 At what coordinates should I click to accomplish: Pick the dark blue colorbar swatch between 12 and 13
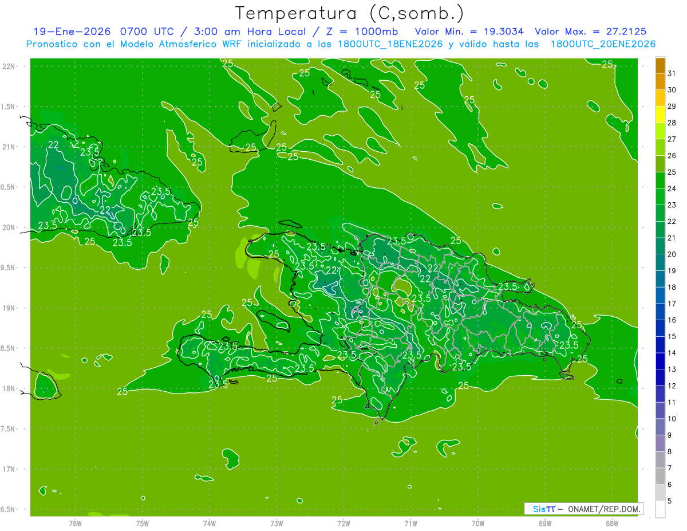point(660,377)
